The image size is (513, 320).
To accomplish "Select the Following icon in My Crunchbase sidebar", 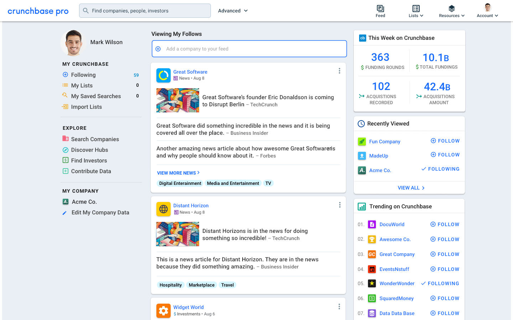I will click(x=65, y=75).
